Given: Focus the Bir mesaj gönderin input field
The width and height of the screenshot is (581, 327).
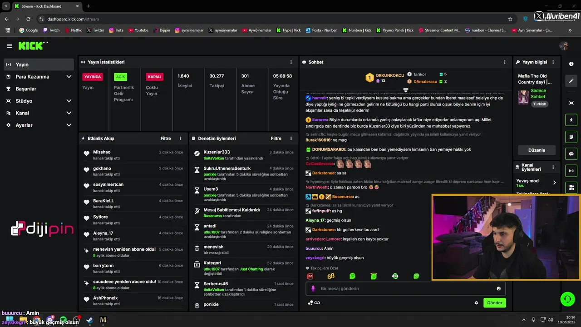Looking at the screenshot, I should (405, 288).
